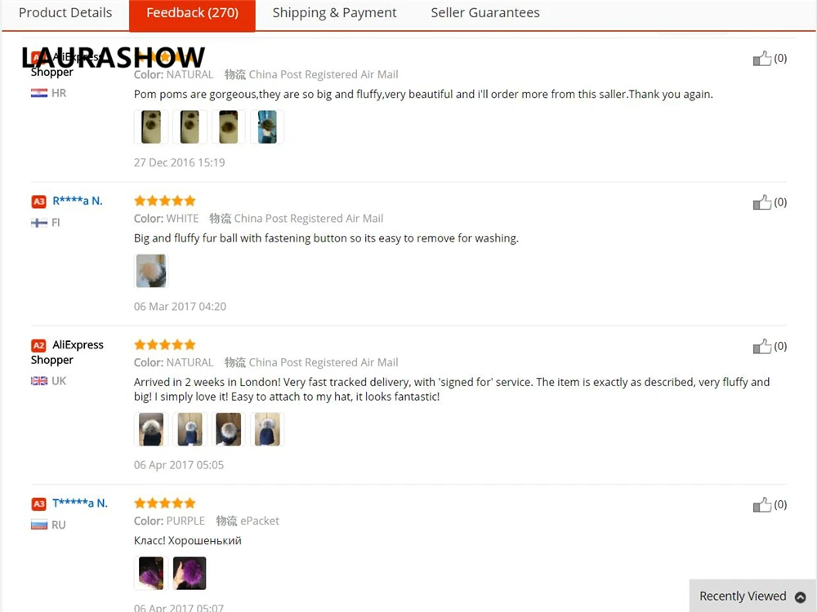Open reviewer R****a N. profile link
This screenshot has height=612, width=817.
(x=78, y=201)
